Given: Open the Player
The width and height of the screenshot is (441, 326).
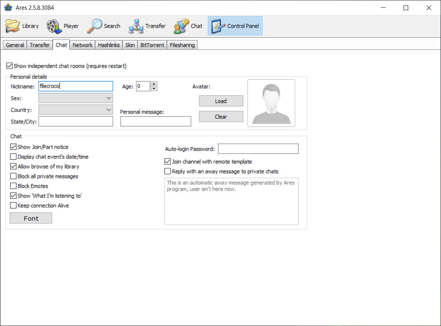Looking at the screenshot, I should pyautogui.click(x=63, y=26).
